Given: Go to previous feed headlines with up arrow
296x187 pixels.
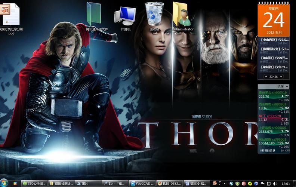Looking at the screenshot, I should tap(266, 77).
